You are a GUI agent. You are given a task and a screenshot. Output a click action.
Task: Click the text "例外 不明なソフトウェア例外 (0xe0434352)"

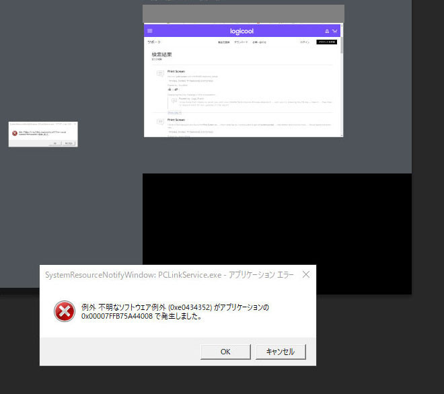pyautogui.click(x=147, y=307)
